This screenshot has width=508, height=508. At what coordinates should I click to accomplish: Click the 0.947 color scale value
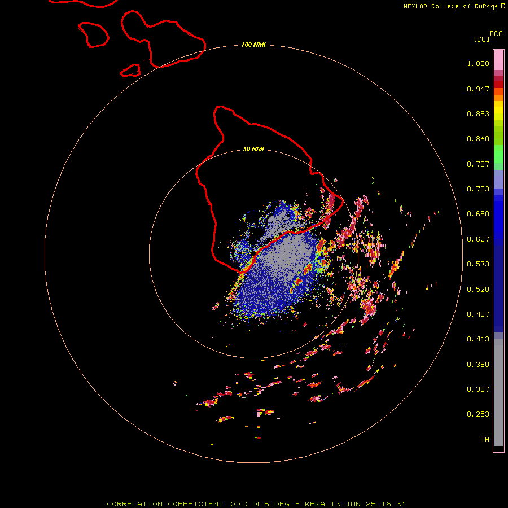(478, 89)
